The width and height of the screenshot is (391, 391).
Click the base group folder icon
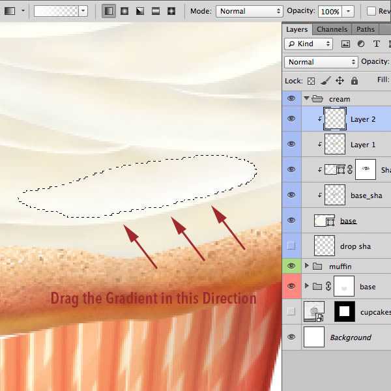[317, 286]
